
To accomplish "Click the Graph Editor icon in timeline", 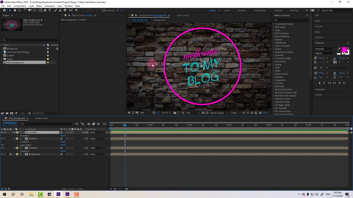I will [105, 124].
